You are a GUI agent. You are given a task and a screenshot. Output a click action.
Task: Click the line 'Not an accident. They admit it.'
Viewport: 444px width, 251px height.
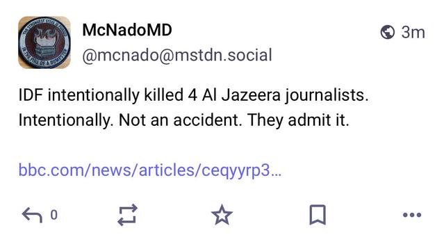point(234,120)
